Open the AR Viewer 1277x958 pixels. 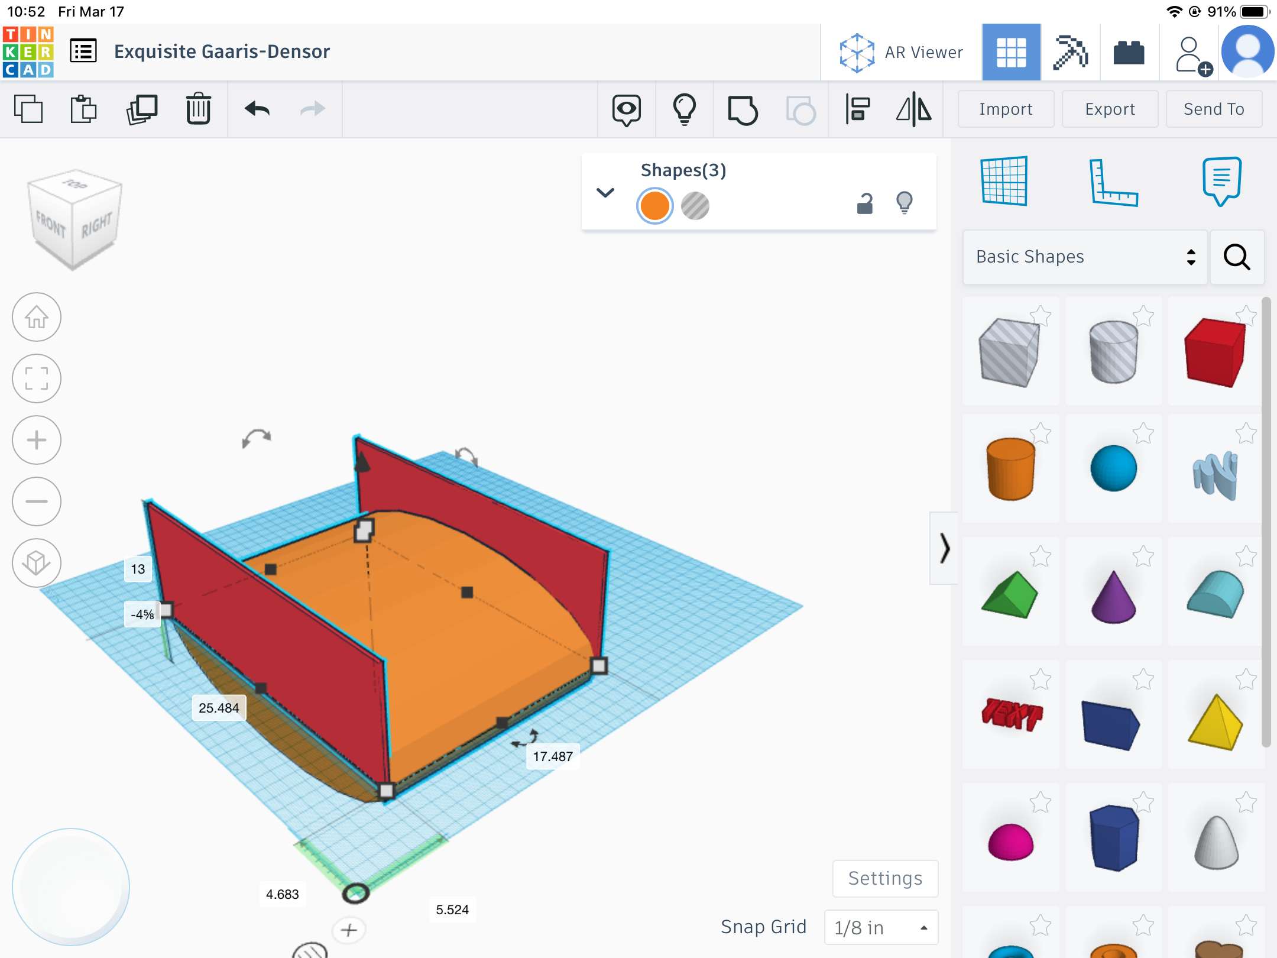click(x=902, y=53)
